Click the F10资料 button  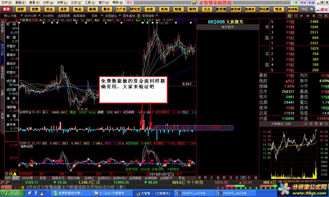tap(49, 16)
